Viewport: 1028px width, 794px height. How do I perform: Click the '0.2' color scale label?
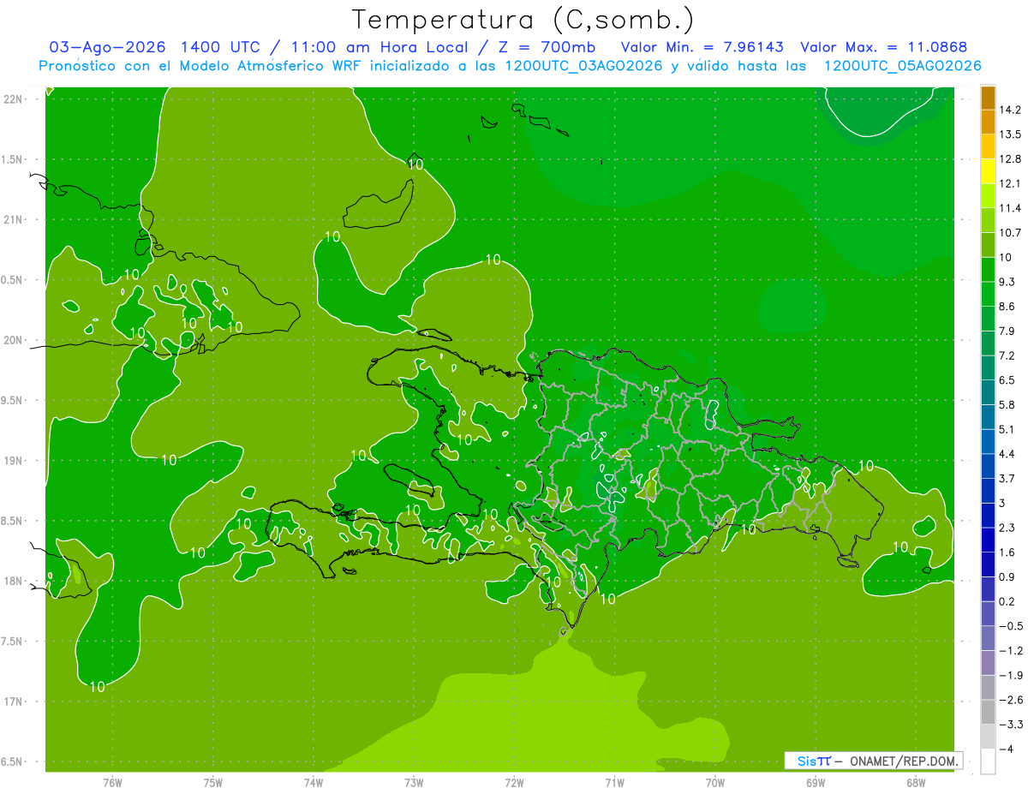pyautogui.click(x=1007, y=601)
